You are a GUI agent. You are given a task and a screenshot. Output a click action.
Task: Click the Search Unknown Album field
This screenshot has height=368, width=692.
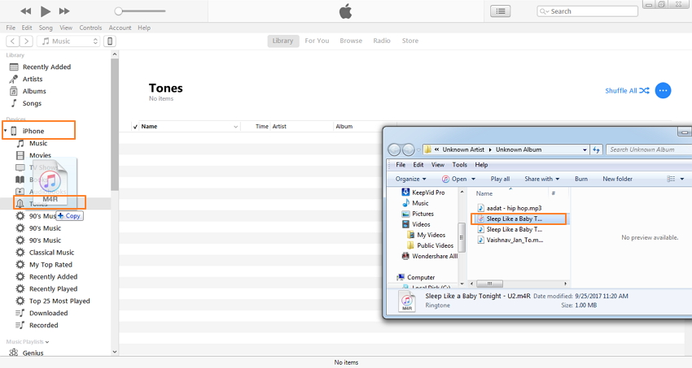click(649, 149)
